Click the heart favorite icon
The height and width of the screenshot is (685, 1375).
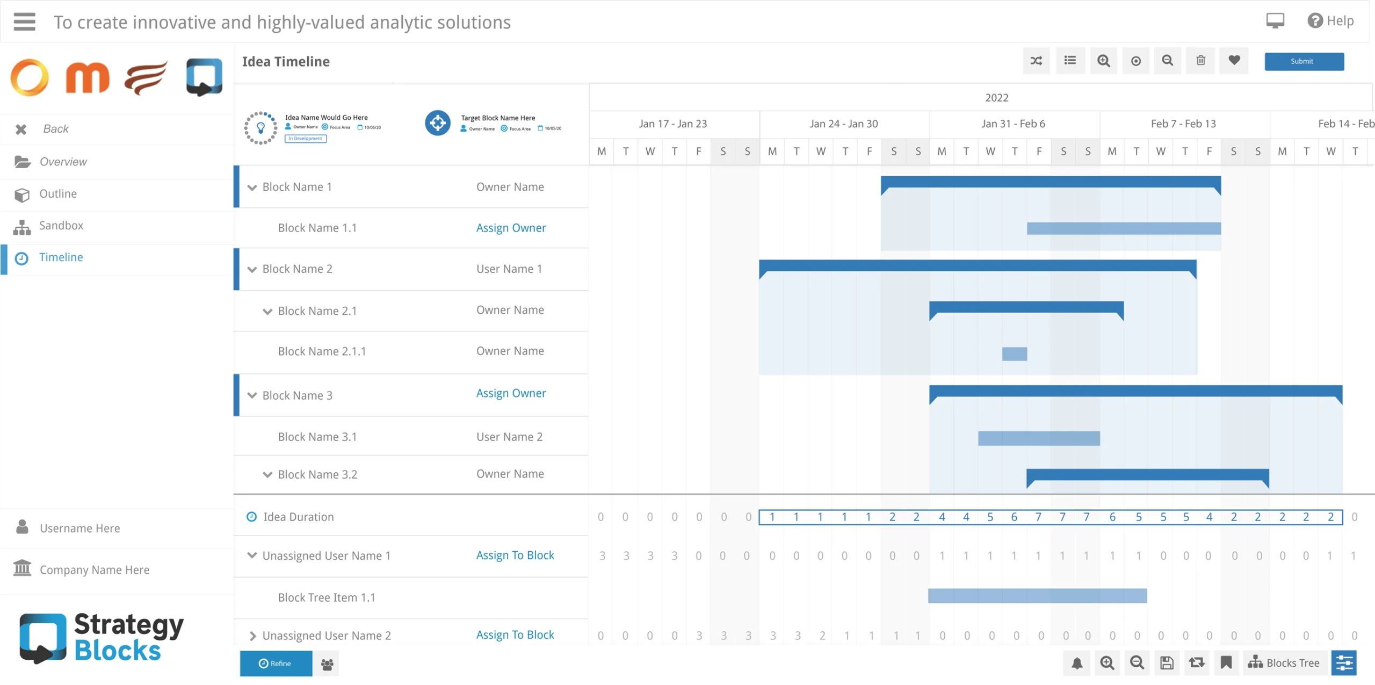pos(1234,61)
